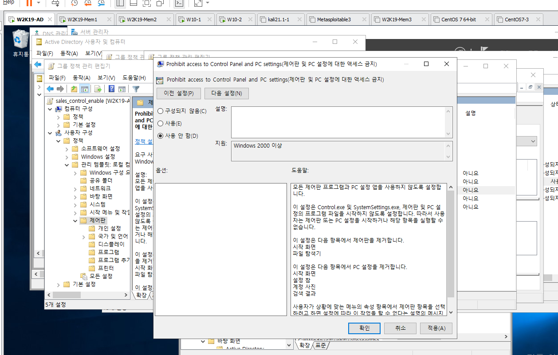Open 파일(F) menu in Group Policy editor
Viewport: 558px width, 355px height.
pyautogui.click(x=57, y=78)
